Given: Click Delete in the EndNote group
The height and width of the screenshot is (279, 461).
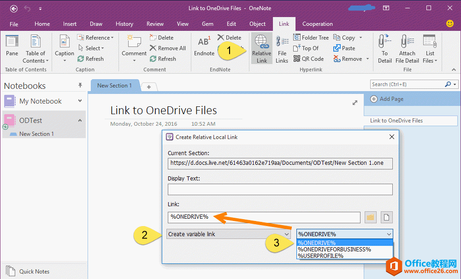Looking at the screenshot, I should pyautogui.click(x=229, y=38).
